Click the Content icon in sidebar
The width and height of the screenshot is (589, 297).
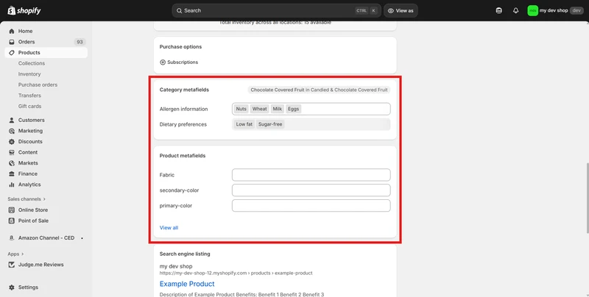click(12, 153)
